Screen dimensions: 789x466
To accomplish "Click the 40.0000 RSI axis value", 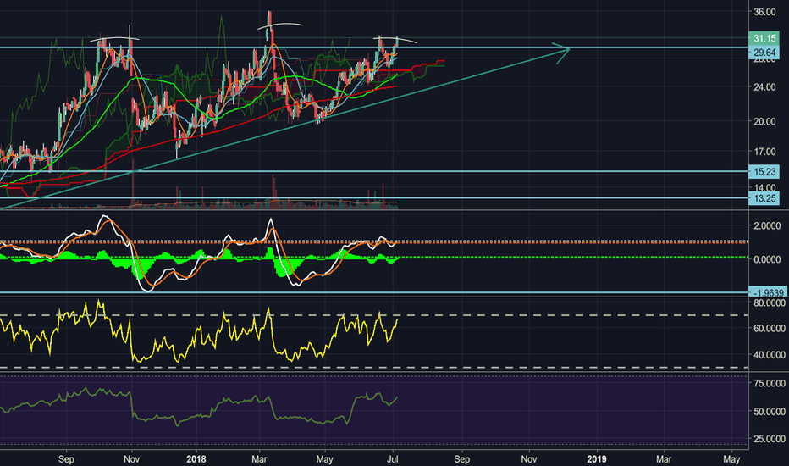I will [769, 355].
